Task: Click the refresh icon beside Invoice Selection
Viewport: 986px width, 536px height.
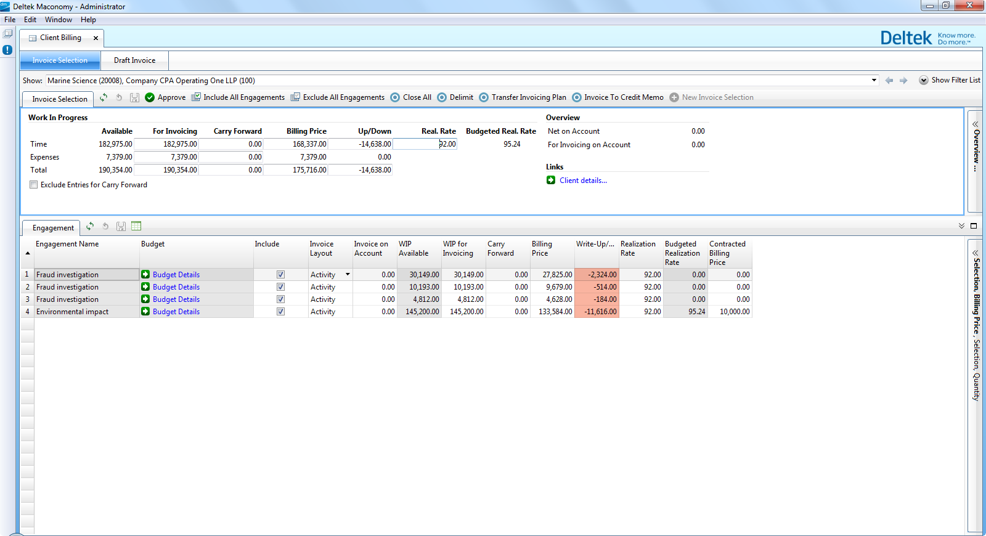Action: point(104,97)
